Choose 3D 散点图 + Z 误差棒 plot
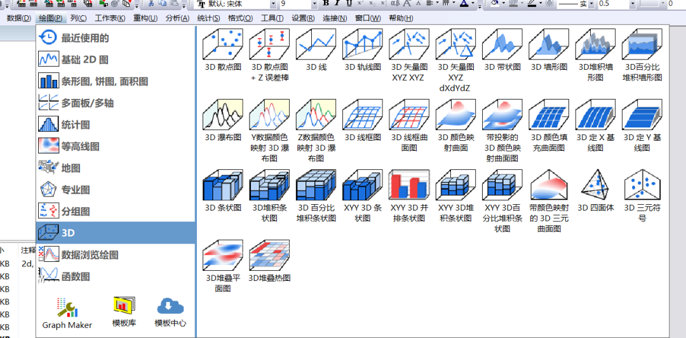The height and width of the screenshot is (338, 686). click(270, 55)
